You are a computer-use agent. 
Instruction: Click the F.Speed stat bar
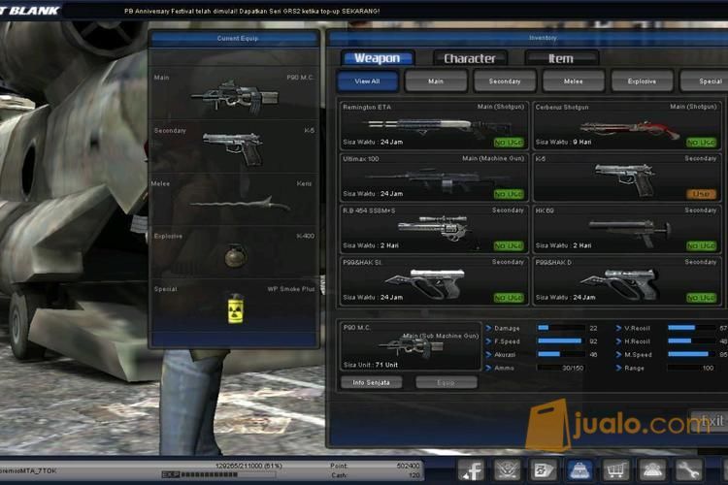click(x=560, y=341)
